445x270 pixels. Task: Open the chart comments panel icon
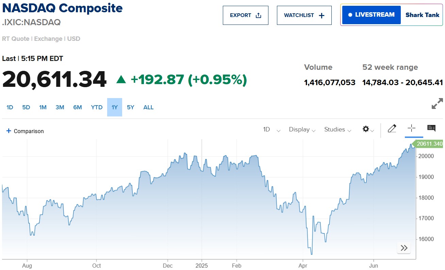431,129
